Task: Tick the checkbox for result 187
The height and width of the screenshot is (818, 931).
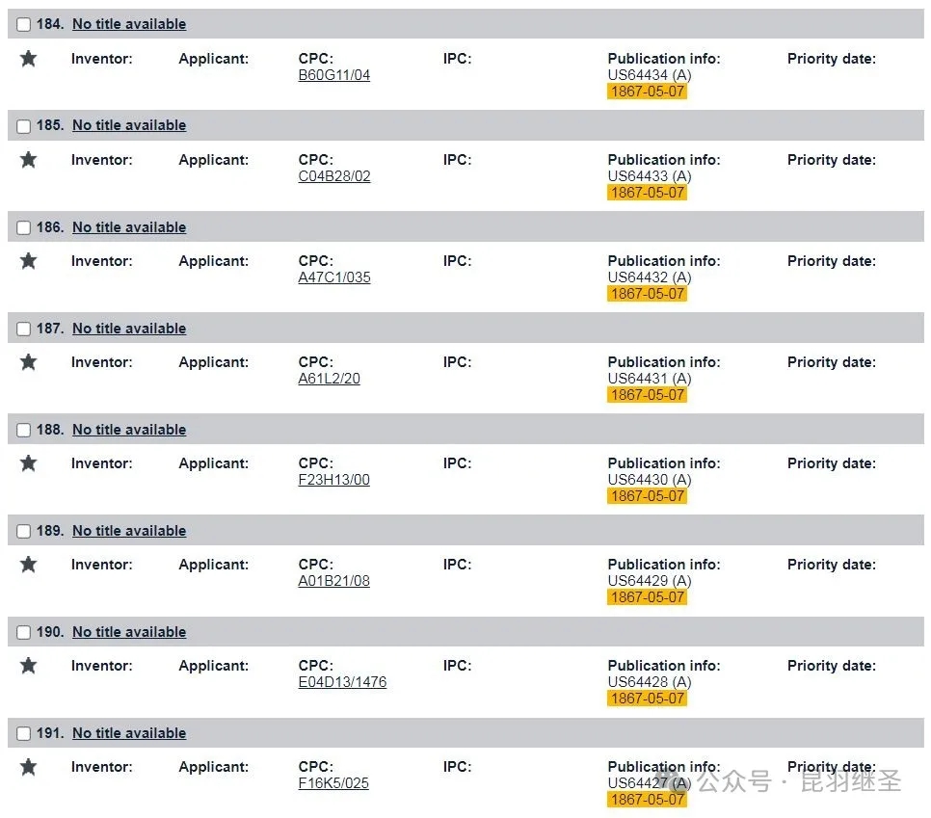Action: pyautogui.click(x=24, y=329)
